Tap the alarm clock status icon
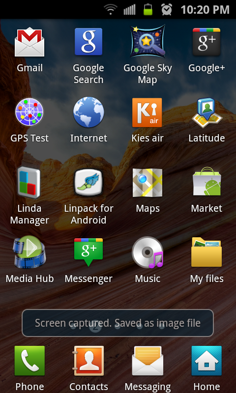 pyautogui.click(x=167, y=9)
